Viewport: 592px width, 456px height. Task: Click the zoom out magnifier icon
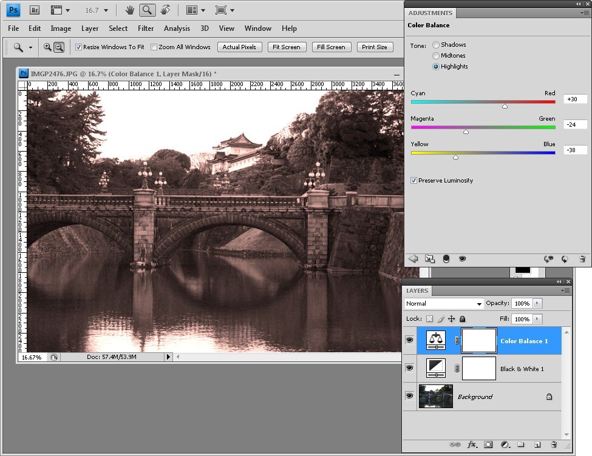(59, 47)
